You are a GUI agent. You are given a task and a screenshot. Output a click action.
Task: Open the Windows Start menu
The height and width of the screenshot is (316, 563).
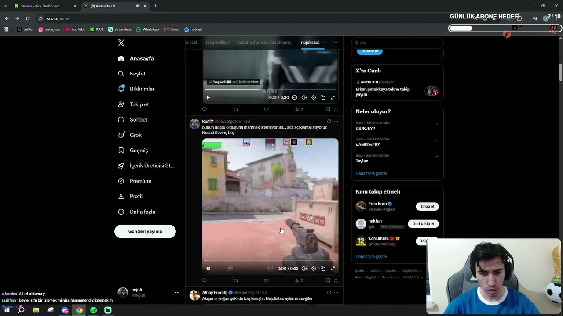[7, 310]
